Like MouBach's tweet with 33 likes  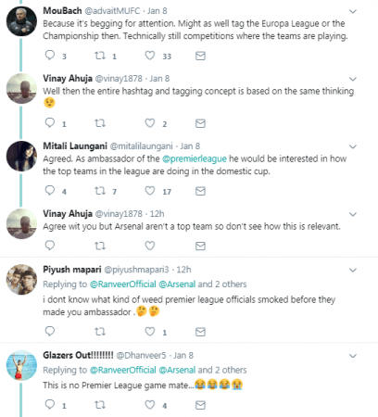pos(150,56)
